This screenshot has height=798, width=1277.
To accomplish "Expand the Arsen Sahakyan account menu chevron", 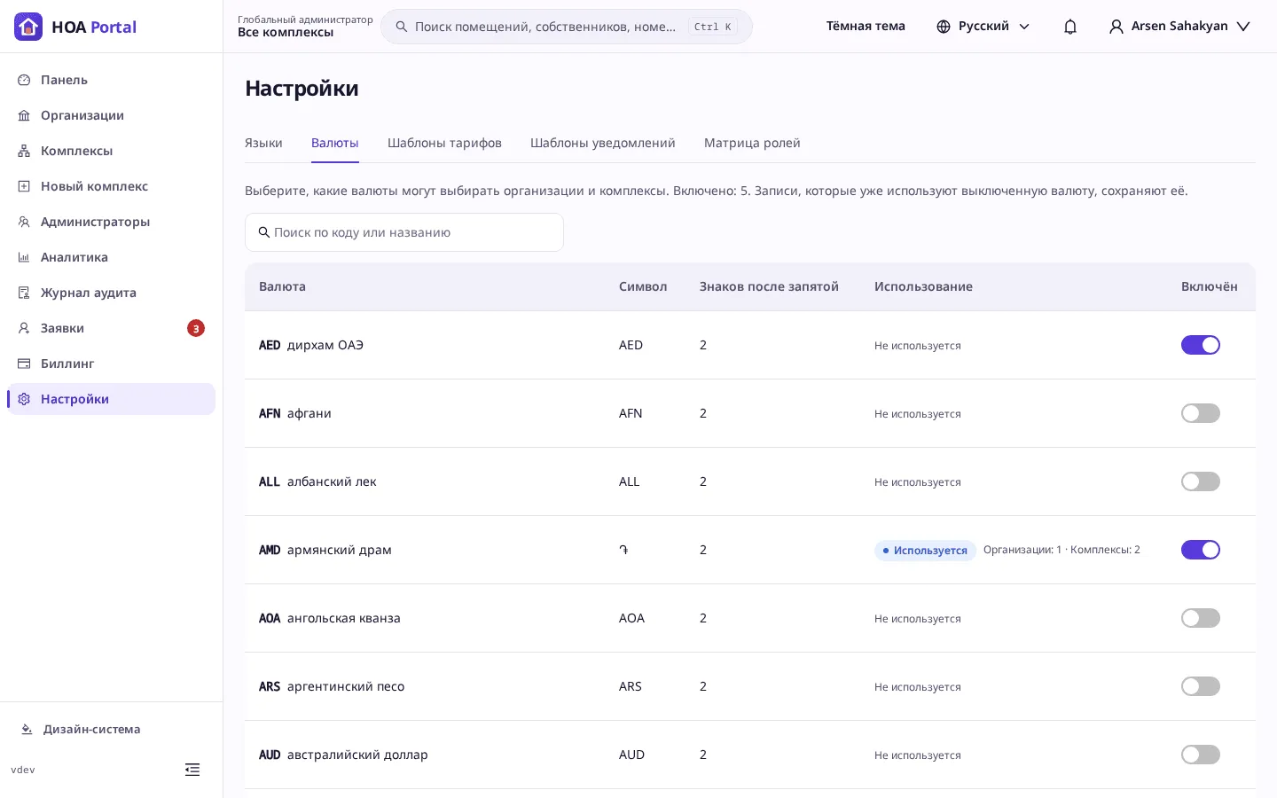I will [x=1243, y=27].
